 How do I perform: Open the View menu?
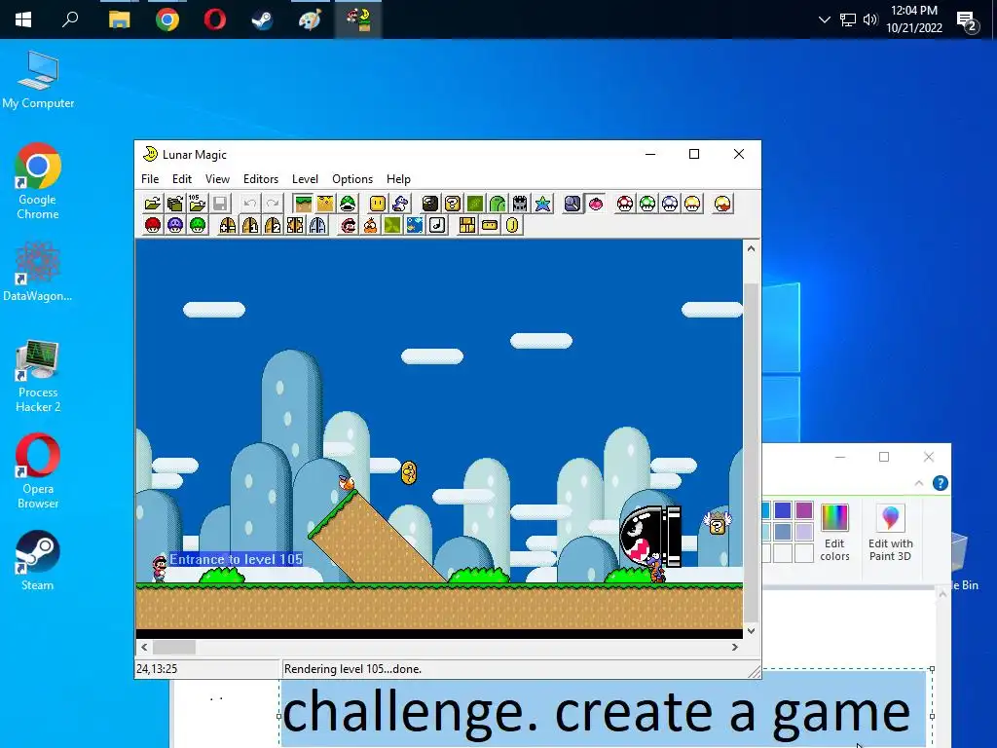(217, 179)
